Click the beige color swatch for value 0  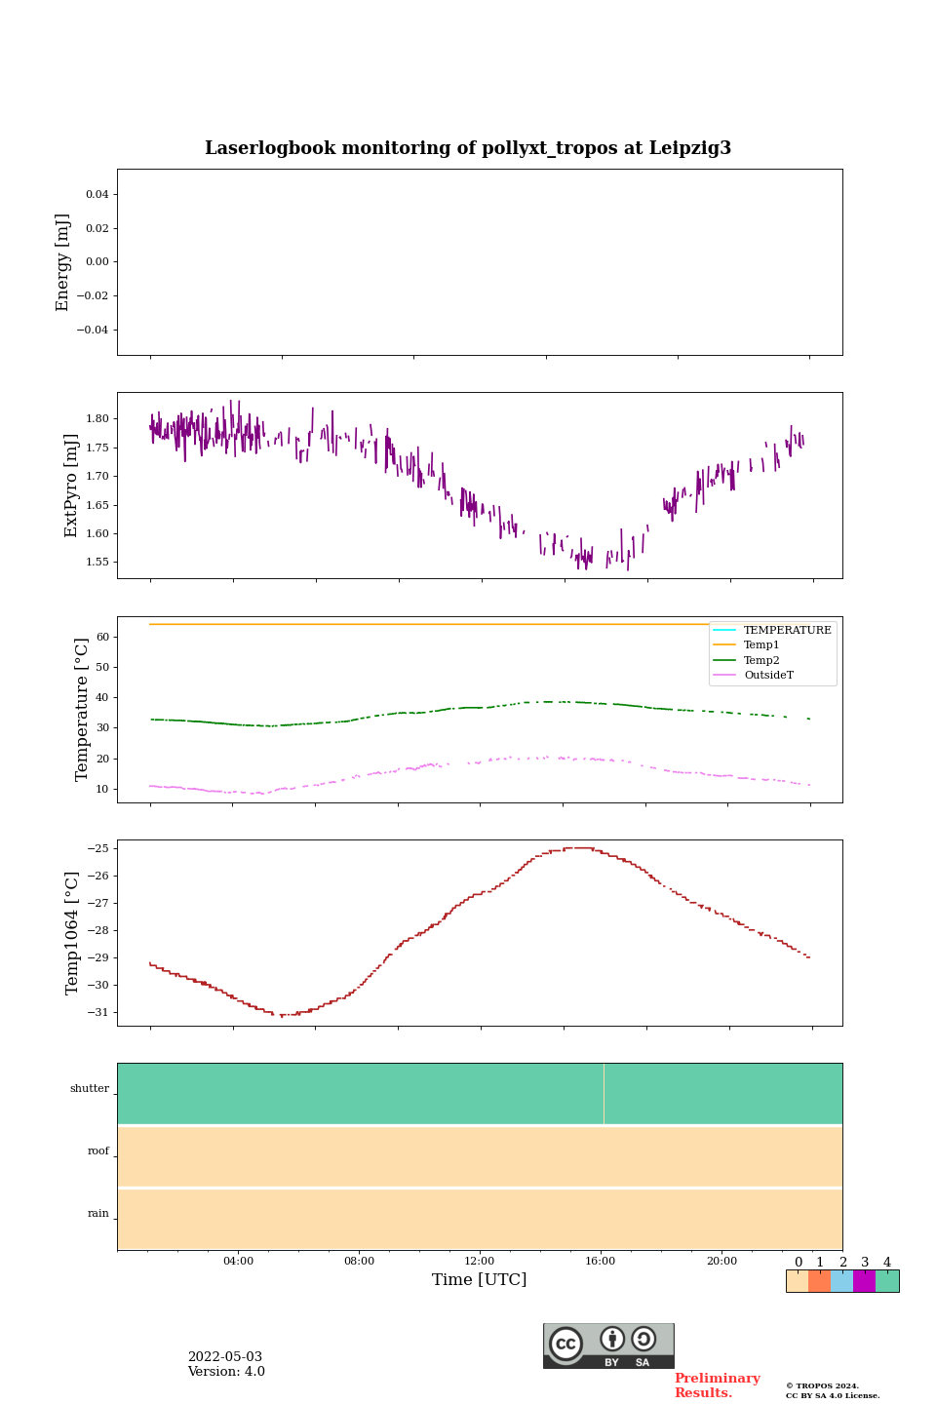tap(798, 1281)
